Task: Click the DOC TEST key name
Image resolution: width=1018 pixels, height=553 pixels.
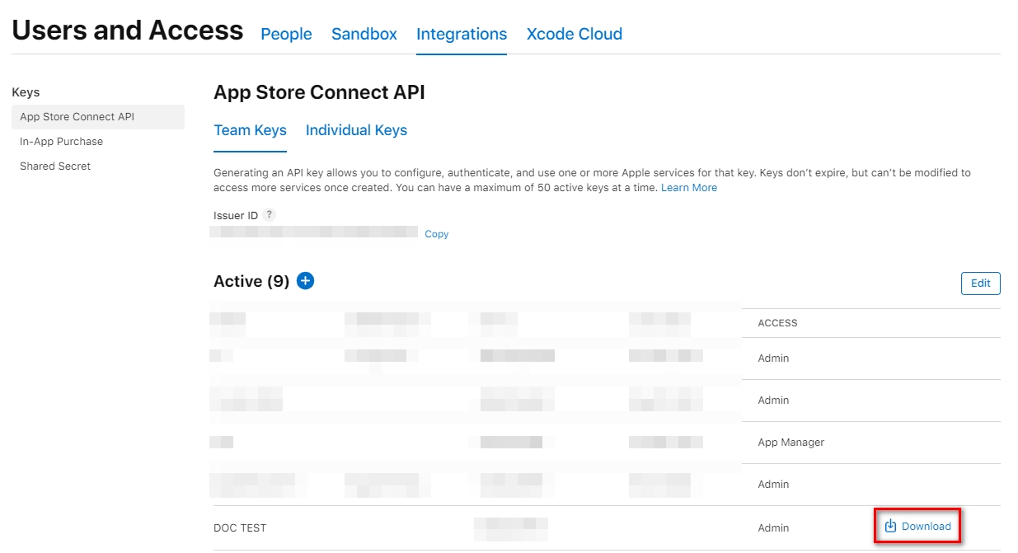Action: [240, 527]
